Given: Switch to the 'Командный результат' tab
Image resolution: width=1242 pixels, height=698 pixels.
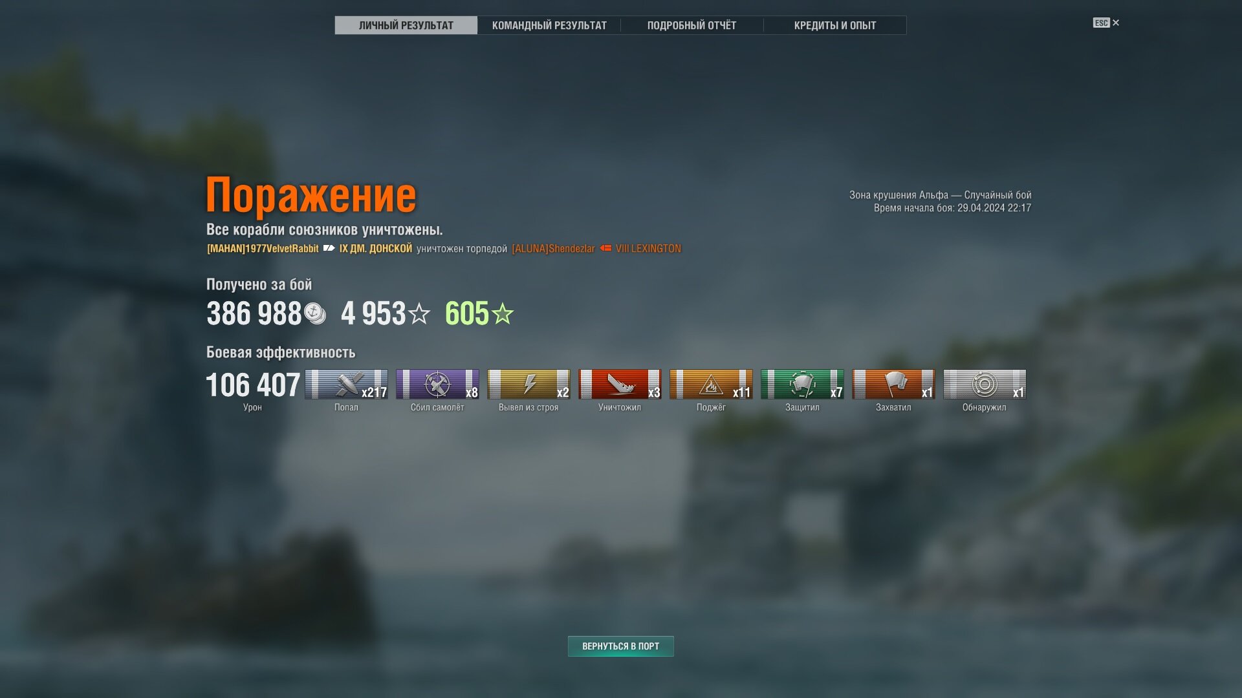Looking at the screenshot, I should tap(549, 25).
